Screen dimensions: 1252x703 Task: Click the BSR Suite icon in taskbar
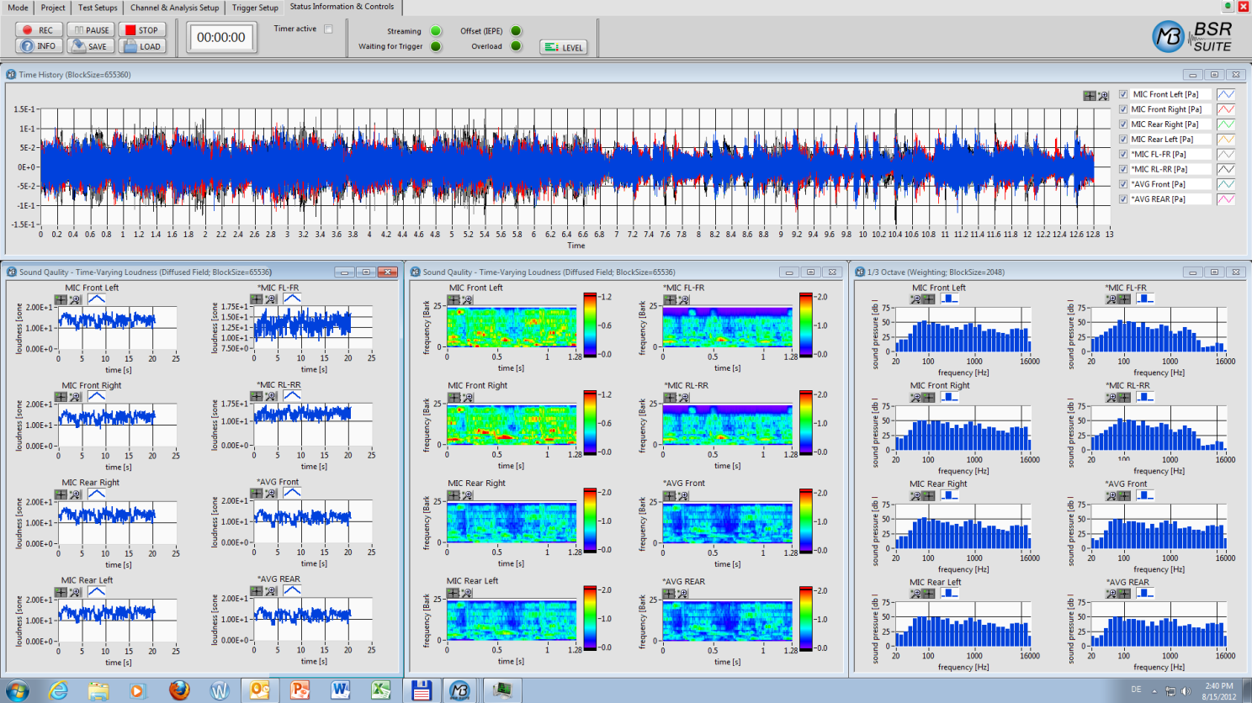click(x=459, y=690)
